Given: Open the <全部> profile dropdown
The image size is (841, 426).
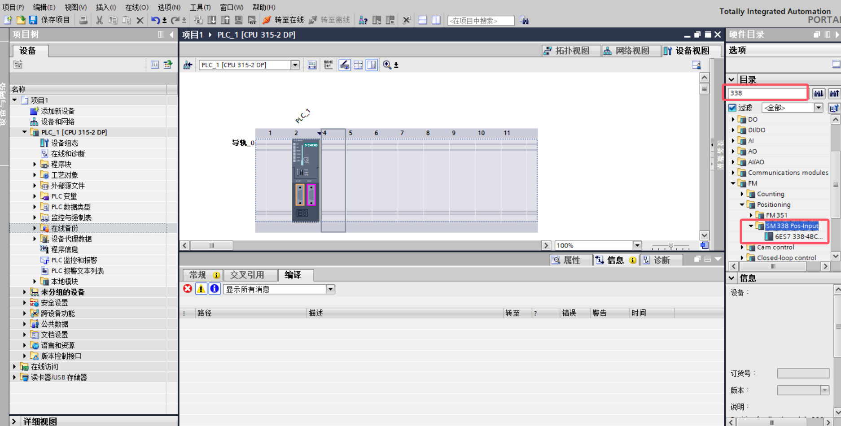Looking at the screenshot, I should [x=819, y=108].
